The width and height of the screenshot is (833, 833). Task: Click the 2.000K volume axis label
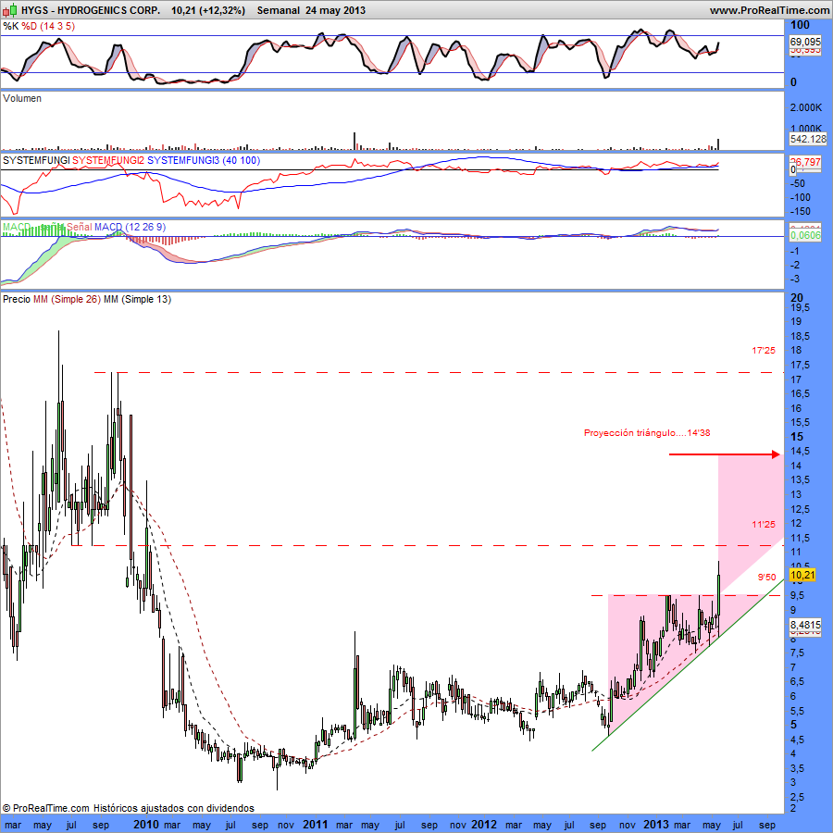(806, 107)
